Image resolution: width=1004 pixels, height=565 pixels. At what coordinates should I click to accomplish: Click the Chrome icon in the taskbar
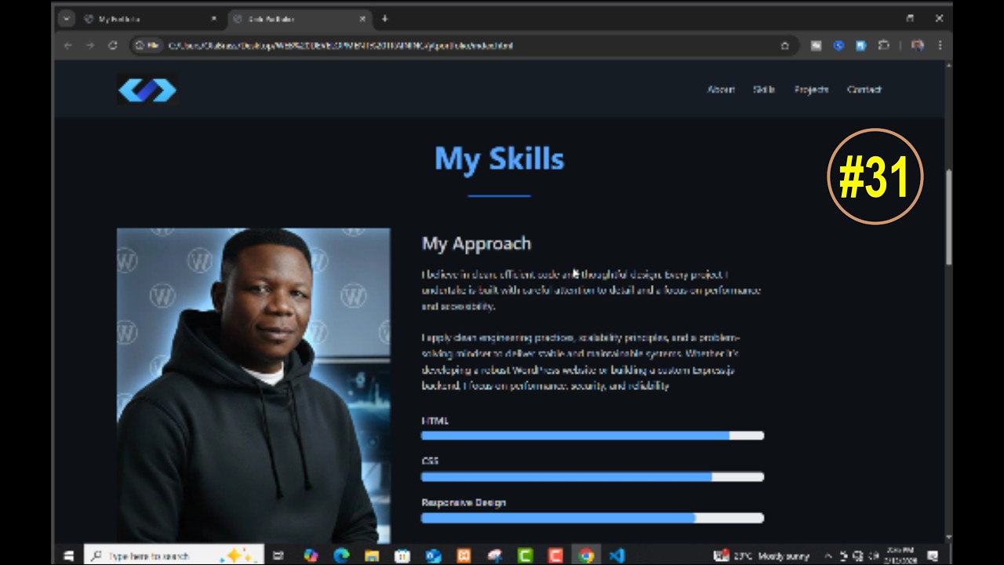pyautogui.click(x=586, y=556)
